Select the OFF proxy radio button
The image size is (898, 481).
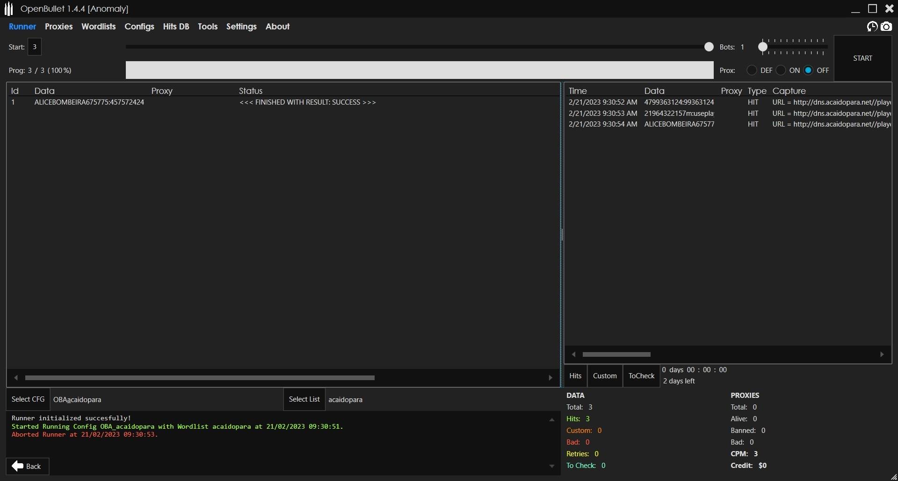[808, 71]
